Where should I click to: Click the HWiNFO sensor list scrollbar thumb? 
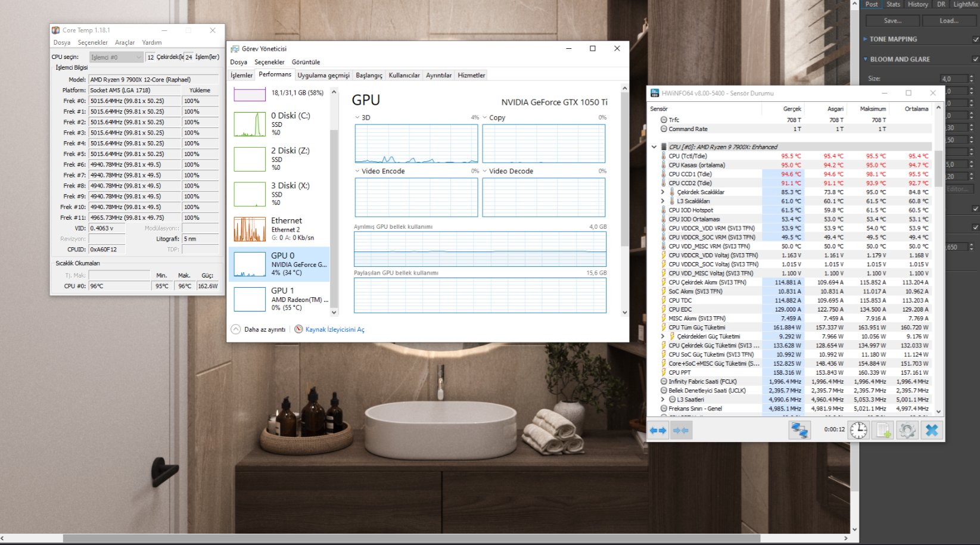point(938,169)
